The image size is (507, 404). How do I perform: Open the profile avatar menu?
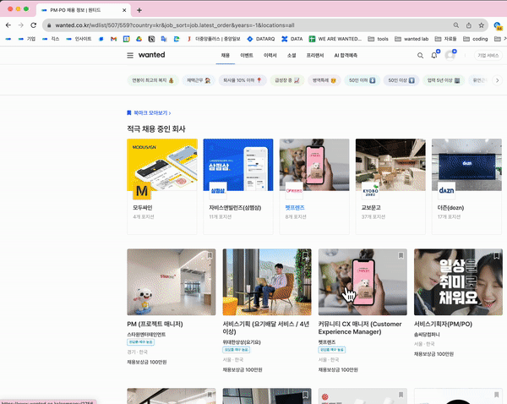click(x=450, y=56)
